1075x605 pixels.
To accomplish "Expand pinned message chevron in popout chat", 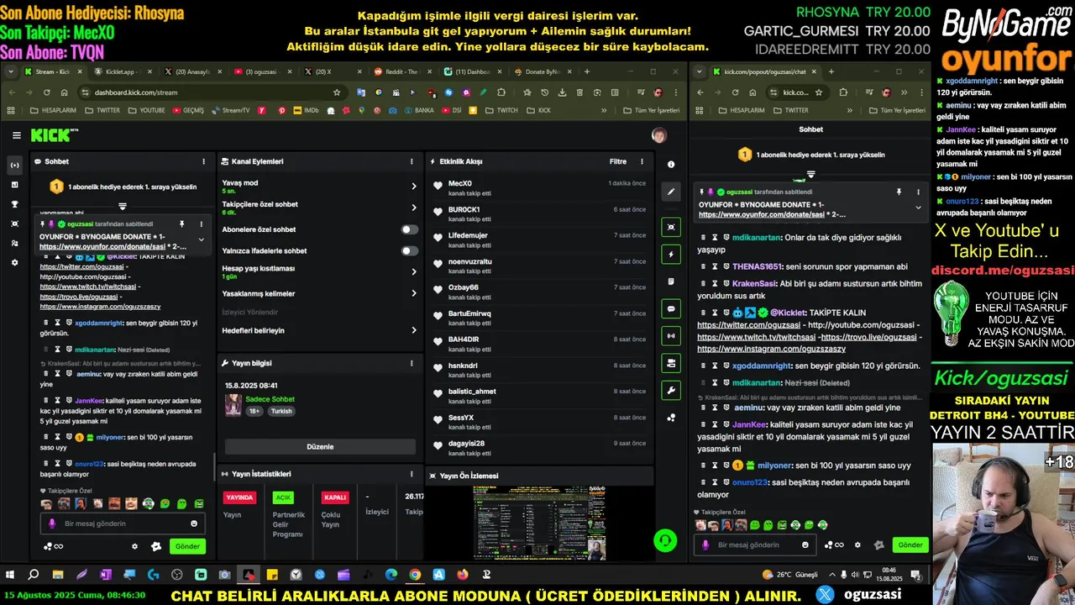I will click(917, 207).
